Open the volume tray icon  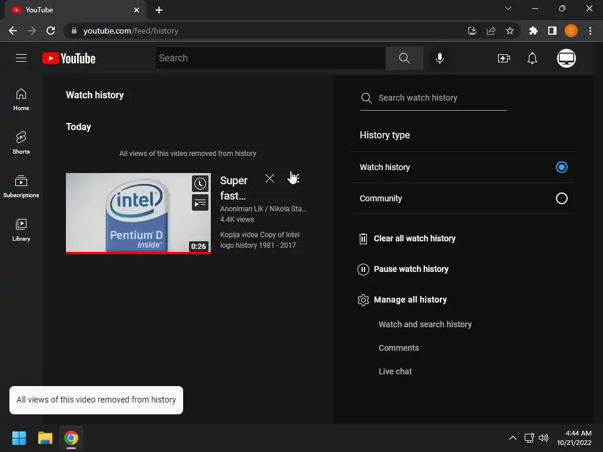click(x=544, y=438)
